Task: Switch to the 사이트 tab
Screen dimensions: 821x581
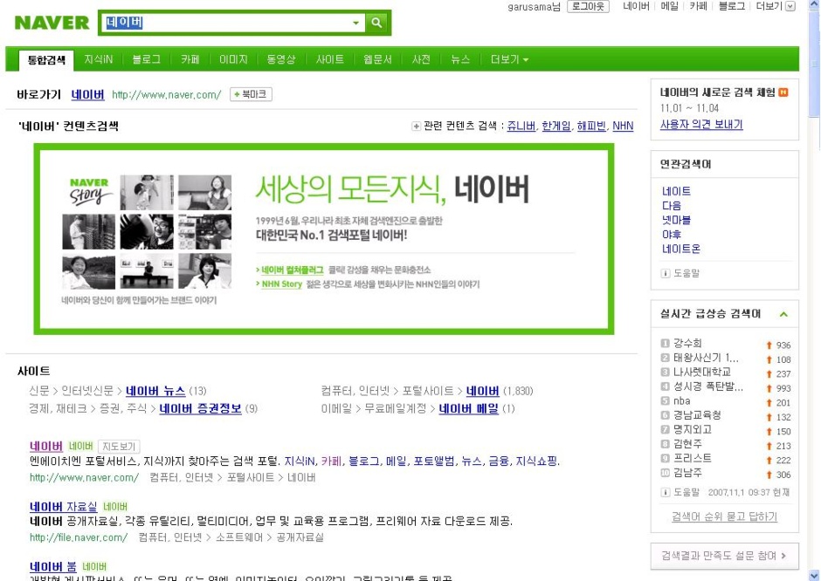Action: pos(330,59)
